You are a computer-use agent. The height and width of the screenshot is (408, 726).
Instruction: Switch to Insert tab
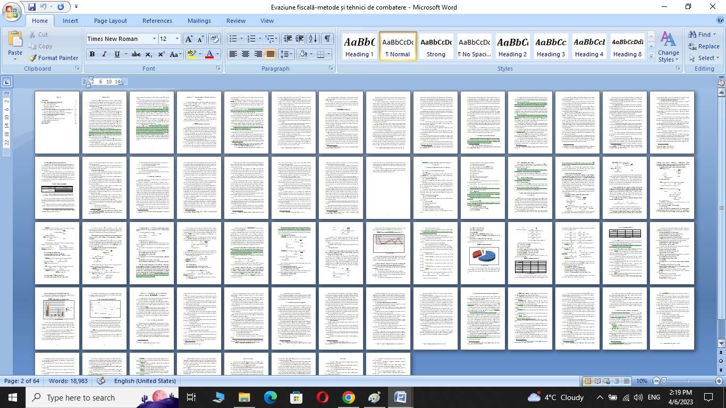point(70,21)
